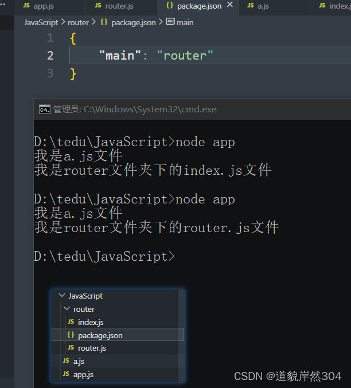Click the JSON icon on package.json tab
Viewport: 351px width, 388px height.
click(170, 5)
